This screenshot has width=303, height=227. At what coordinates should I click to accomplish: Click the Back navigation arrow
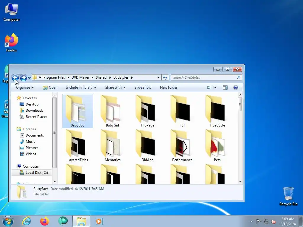click(x=15, y=78)
